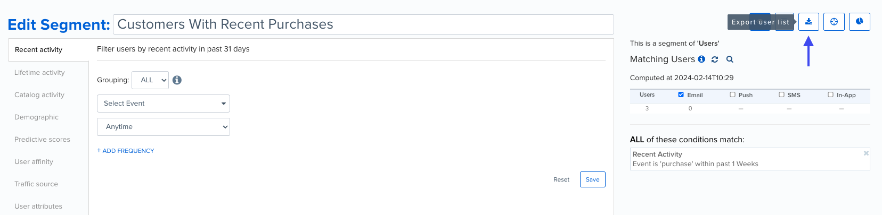Click the crosshair target icon button
882x215 pixels.
(834, 22)
